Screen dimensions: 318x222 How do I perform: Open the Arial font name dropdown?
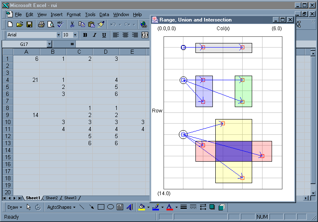click(x=58, y=35)
